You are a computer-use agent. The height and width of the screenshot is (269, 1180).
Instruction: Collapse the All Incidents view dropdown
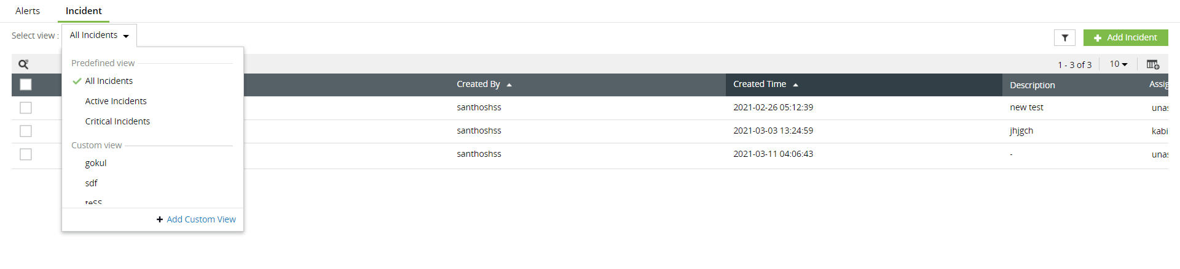(x=99, y=36)
